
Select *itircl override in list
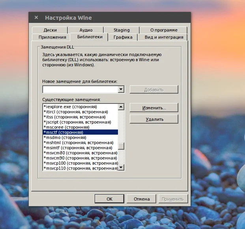80,112
